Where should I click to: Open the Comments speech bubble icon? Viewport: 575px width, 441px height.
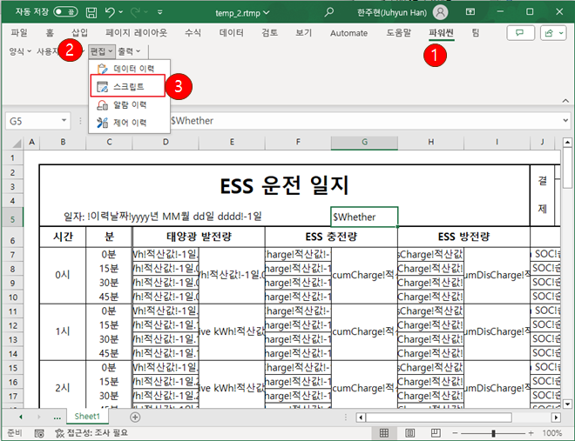tap(520, 33)
